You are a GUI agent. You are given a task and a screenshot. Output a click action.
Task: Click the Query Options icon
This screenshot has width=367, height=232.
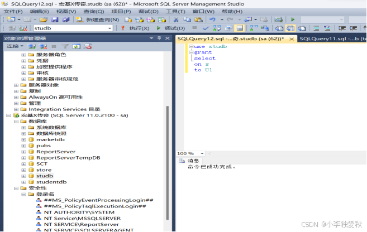[228, 28]
